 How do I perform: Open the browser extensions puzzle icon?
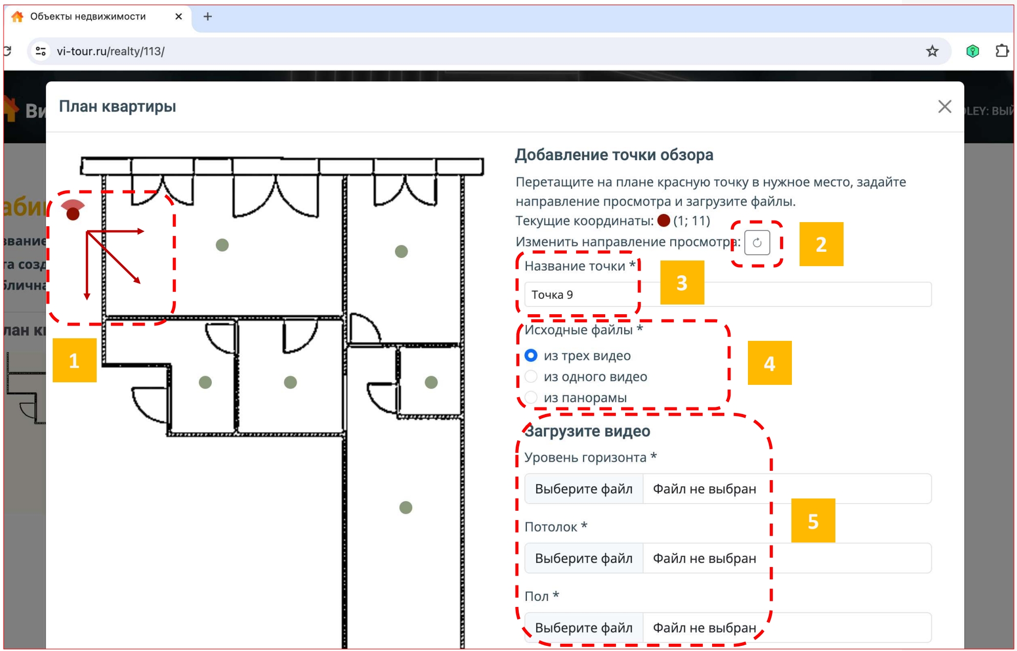click(x=1001, y=51)
